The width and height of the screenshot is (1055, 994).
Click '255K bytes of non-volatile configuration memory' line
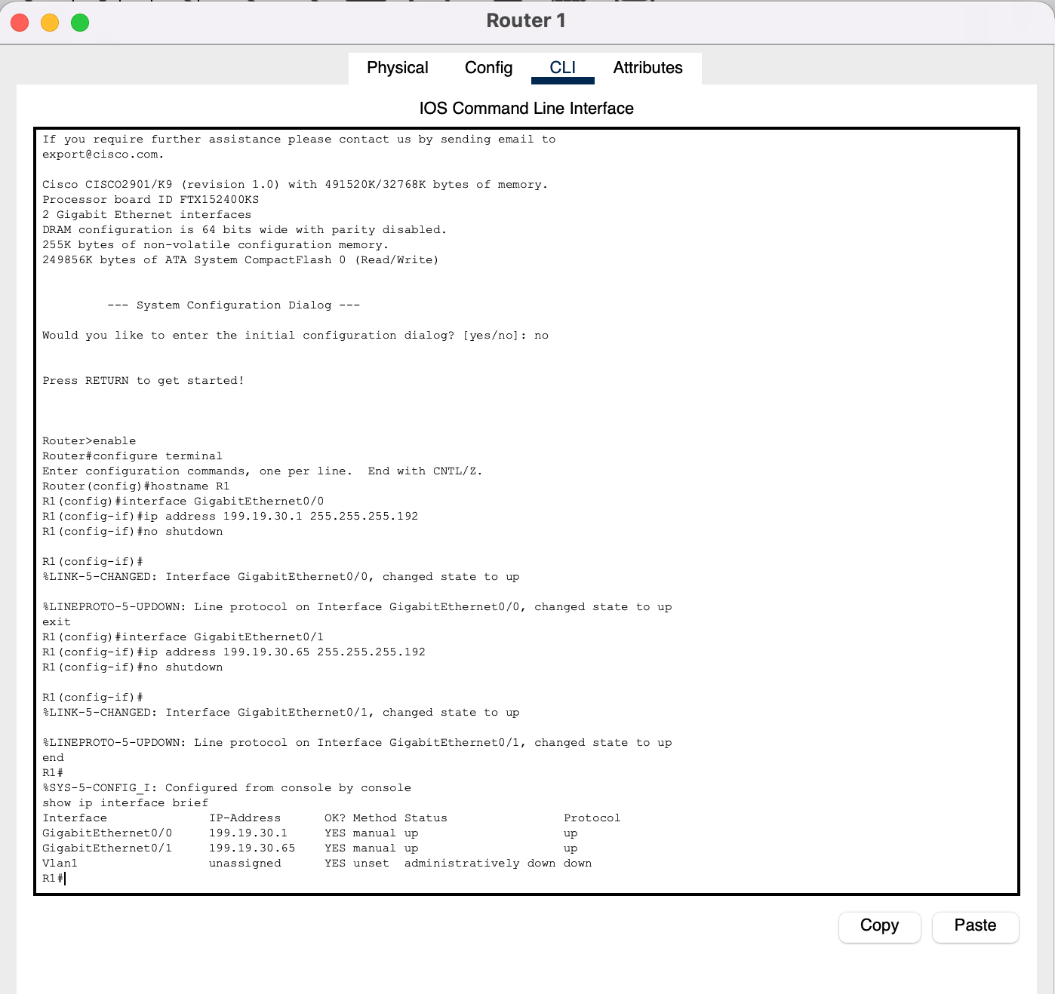(216, 245)
